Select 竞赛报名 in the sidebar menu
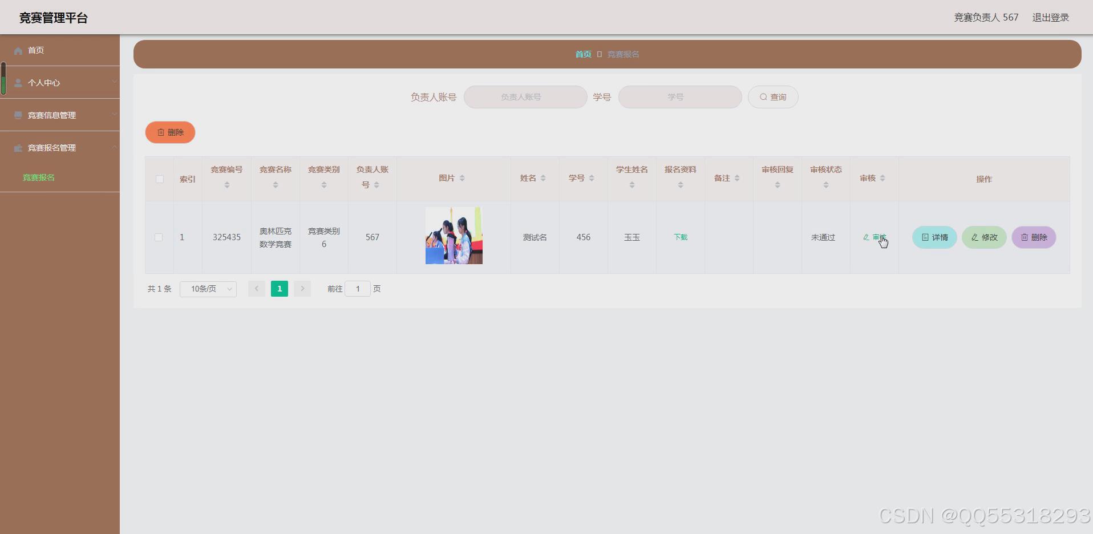 (x=38, y=177)
